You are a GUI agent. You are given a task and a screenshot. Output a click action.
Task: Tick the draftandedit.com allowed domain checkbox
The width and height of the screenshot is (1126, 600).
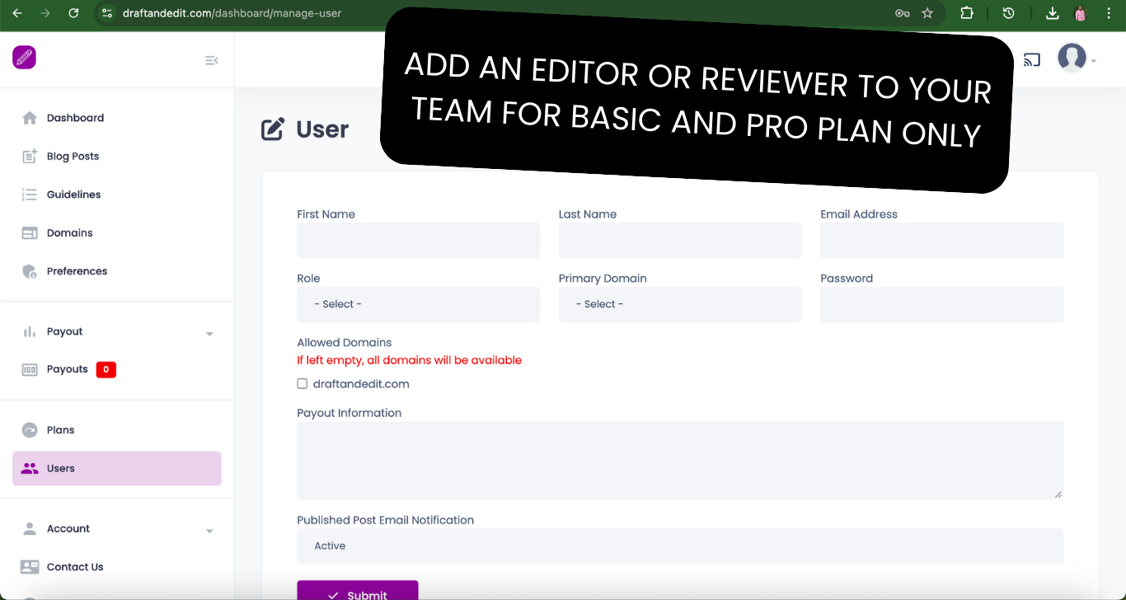[x=303, y=384]
